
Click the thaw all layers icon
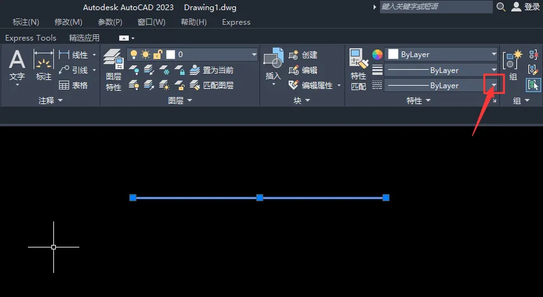(x=164, y=85)
